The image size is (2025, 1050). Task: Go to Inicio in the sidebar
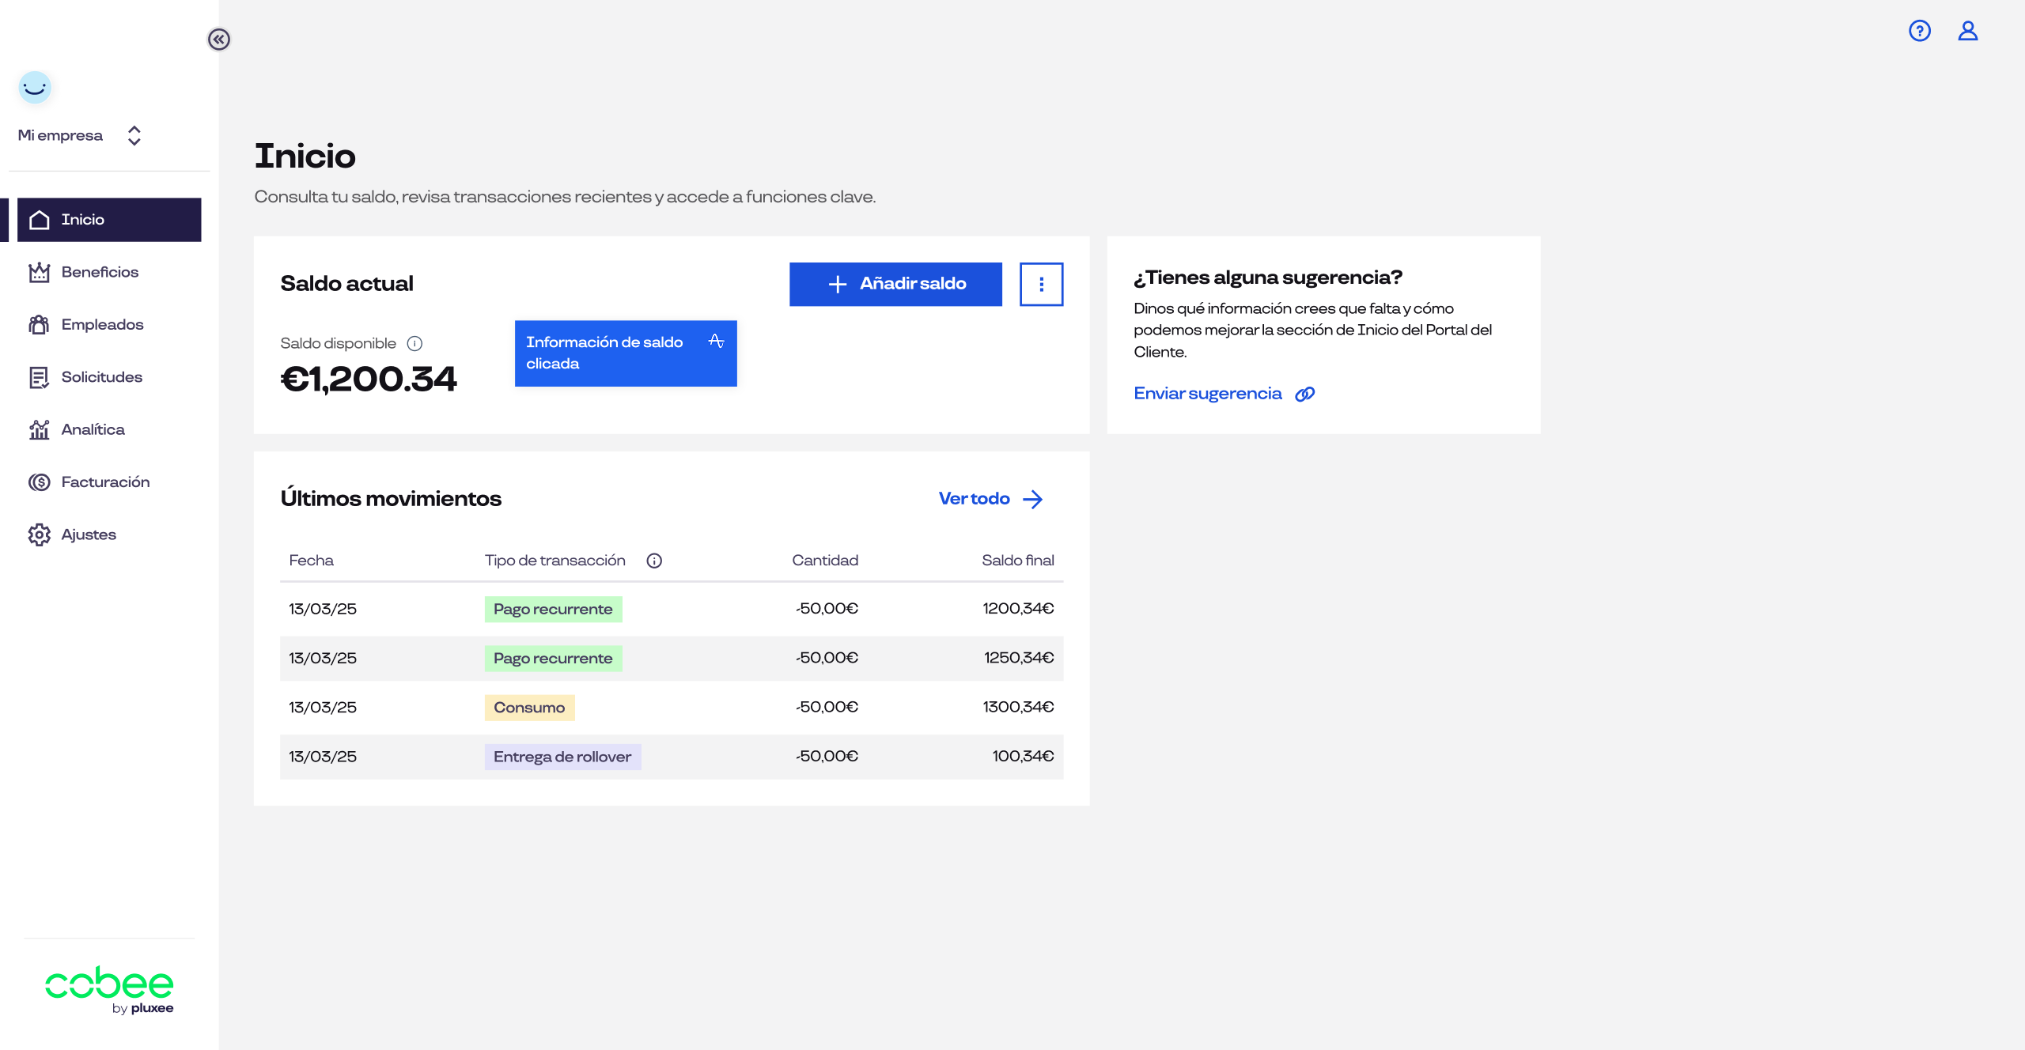pyautogui.click(x=109, y=220)
